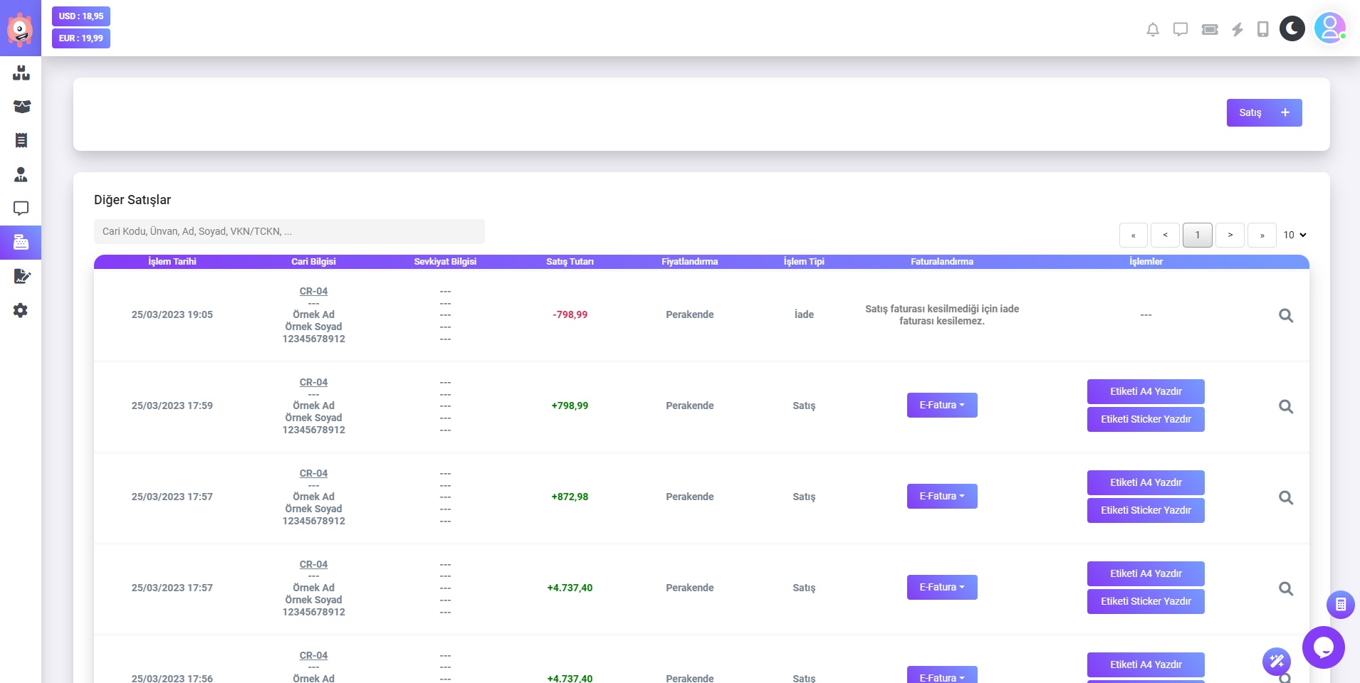Open the floating calculator widget
This screenshot has height=683, width=1360.
point(1340,605)
